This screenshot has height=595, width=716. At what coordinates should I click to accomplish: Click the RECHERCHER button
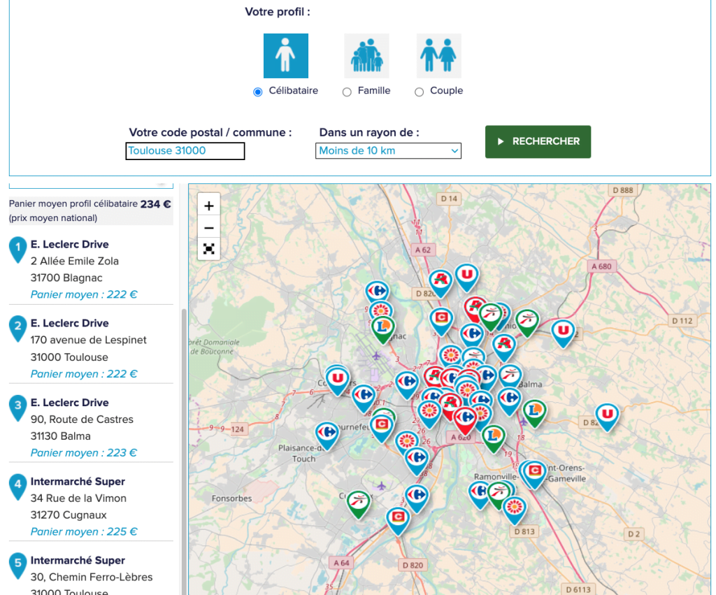(538, 141)
